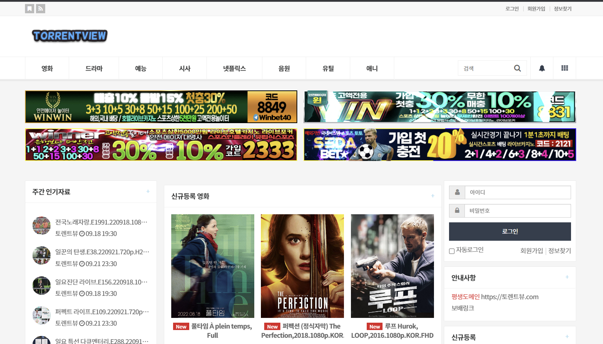The width and height of the screenshot is (603, 344).
Task: Open the 음원 menu
Action: [x=284, y=68]
